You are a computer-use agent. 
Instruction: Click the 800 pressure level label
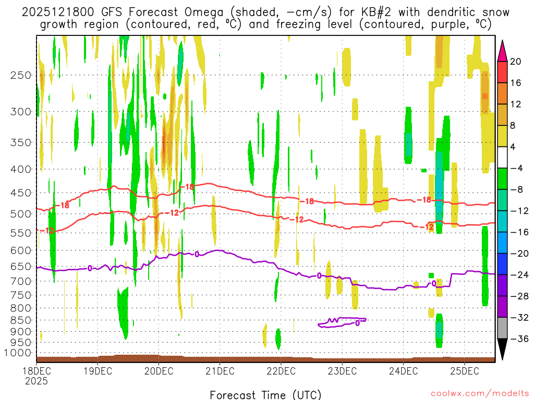click(x=21, y=308)
